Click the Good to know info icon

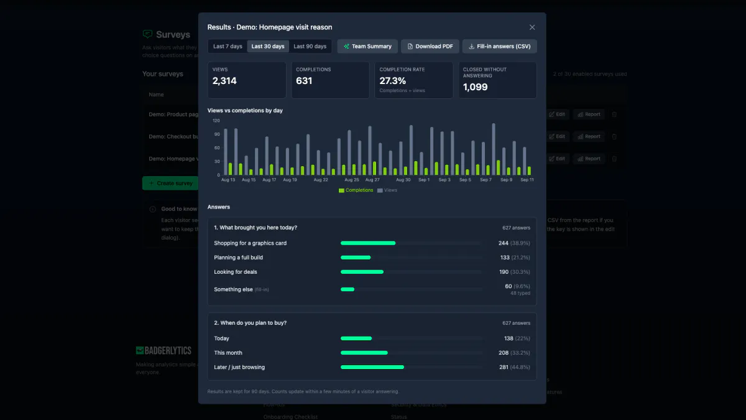153,209
